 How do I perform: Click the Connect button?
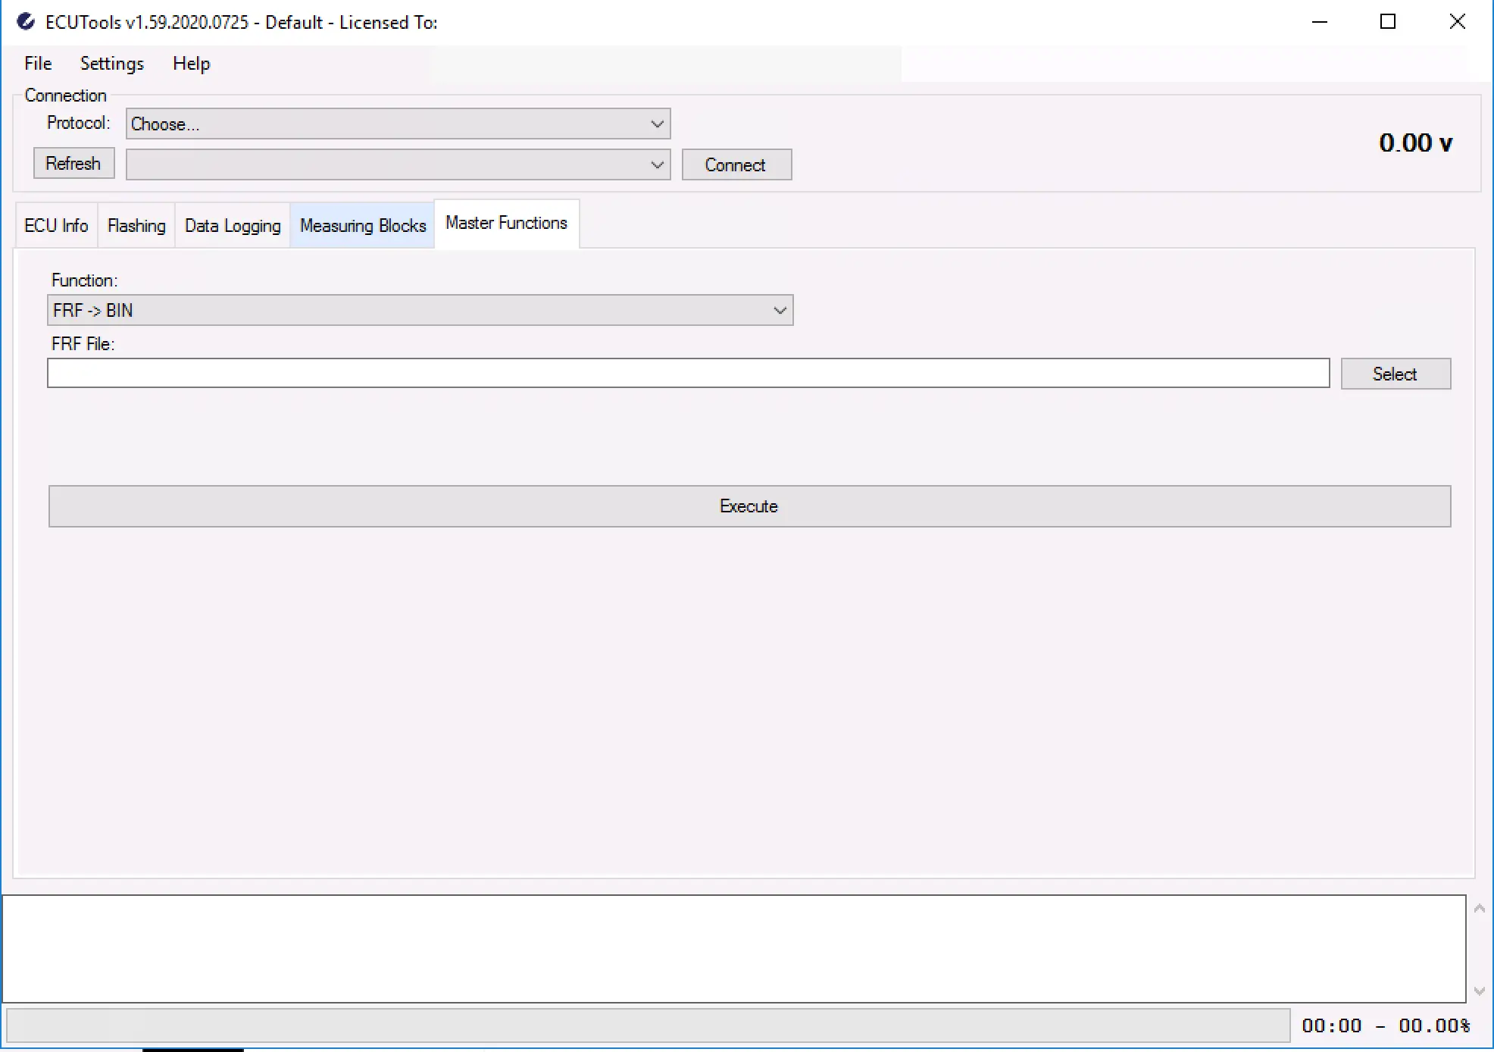[736, 164]
